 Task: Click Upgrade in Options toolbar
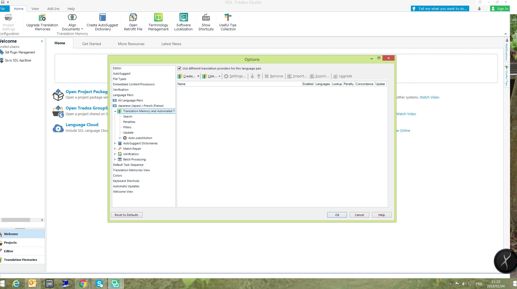pos(343,76)
